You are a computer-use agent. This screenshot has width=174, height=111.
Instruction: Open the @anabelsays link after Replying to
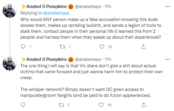(56, 13)
